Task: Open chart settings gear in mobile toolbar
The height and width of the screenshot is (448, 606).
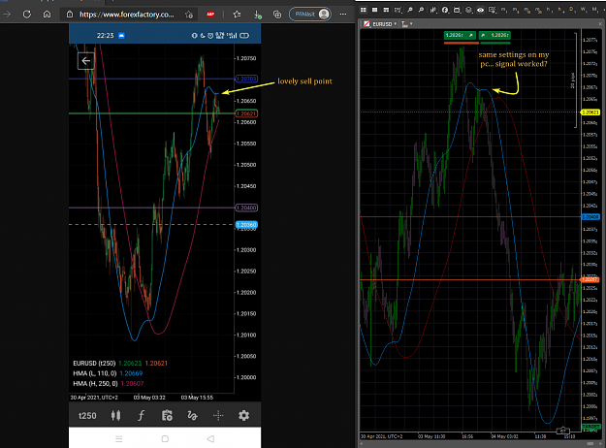Action: (x=244, y=416)
